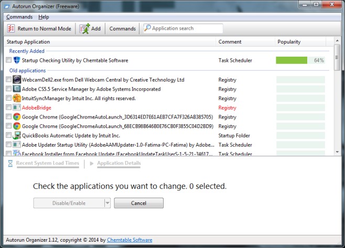
Task: Tick the AdobeBridge checkbox
Action: 8,107
